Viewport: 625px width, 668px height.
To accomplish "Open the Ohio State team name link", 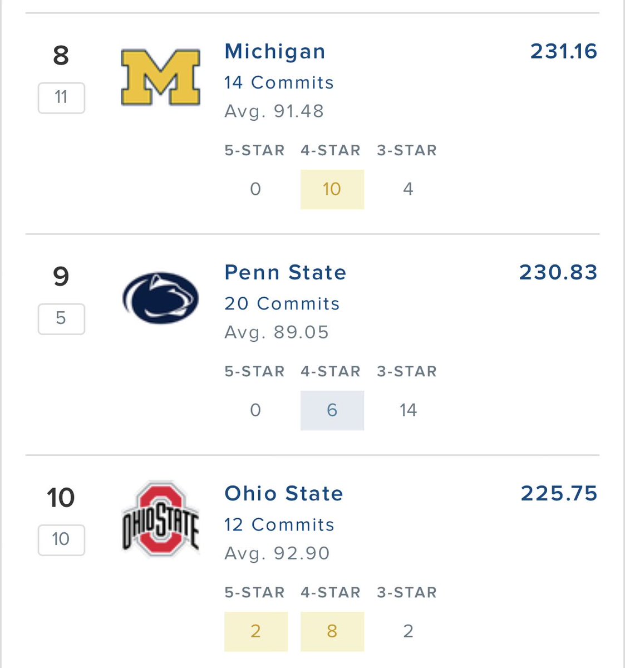I will click(x=284, y=493).
